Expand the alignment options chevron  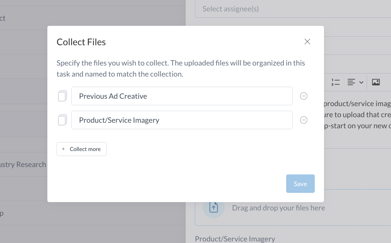tap(361, 82)
